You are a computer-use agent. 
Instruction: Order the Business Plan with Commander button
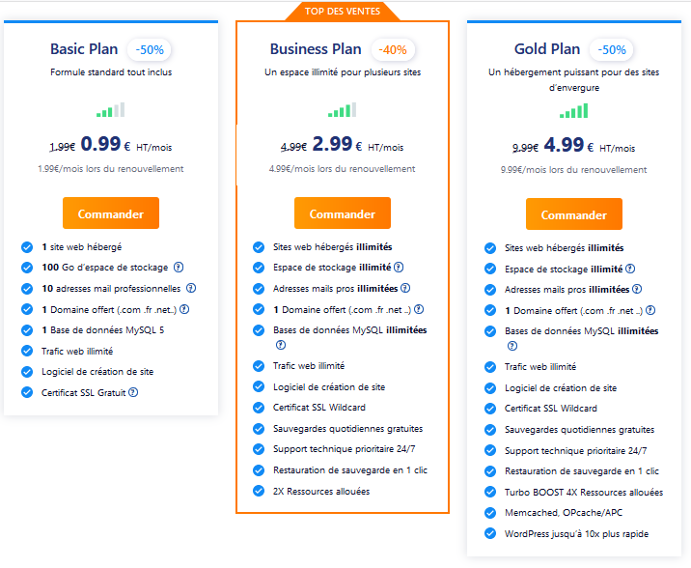343,213
